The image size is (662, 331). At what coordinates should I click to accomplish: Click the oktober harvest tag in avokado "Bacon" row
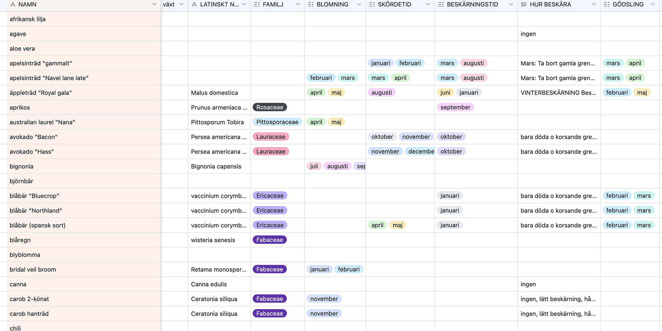click(x=382, y=136)
